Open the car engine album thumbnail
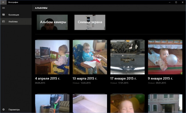 pos(128,57)
